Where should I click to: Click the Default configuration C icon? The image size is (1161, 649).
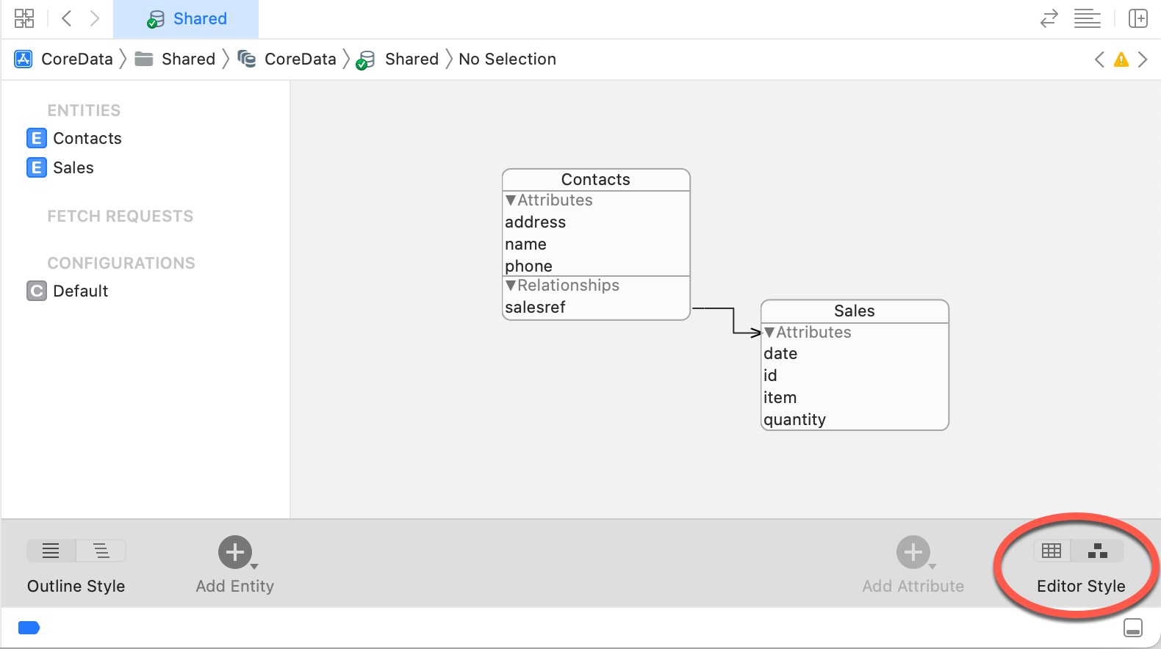(37, 291)
